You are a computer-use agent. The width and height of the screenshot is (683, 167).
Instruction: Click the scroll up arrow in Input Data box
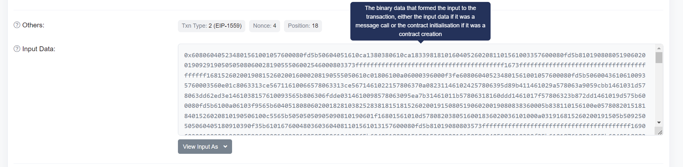(x=659, y=48)
